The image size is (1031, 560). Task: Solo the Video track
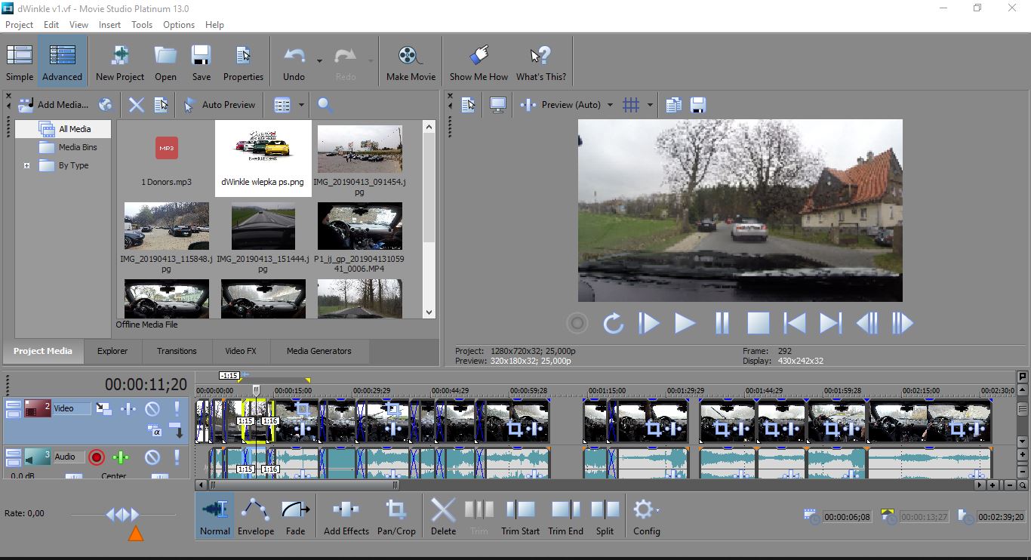pos(177,409)
